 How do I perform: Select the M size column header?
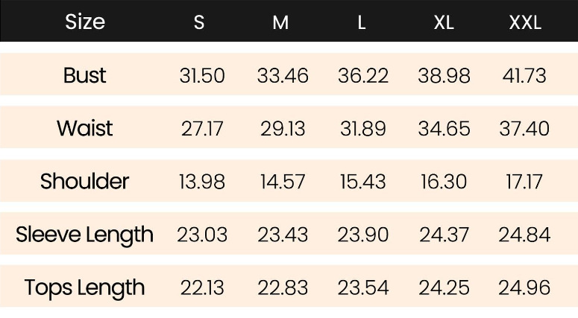pos(280,22)
